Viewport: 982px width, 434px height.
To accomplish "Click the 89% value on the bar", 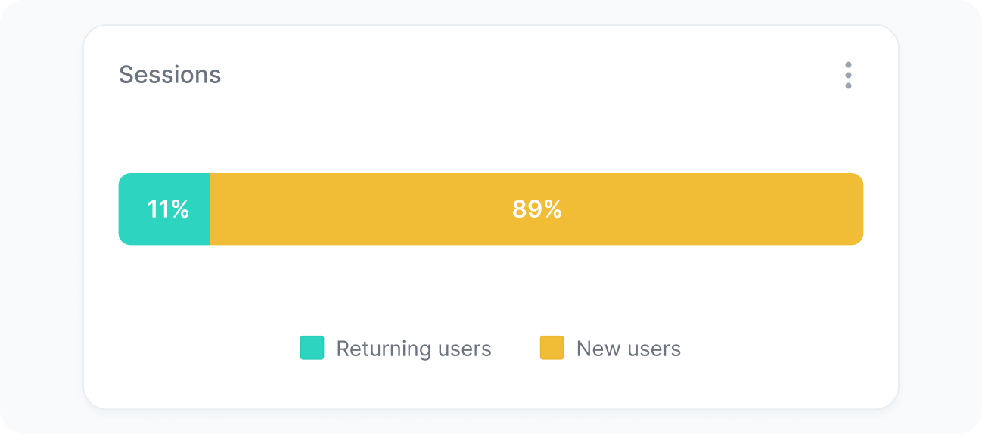I will 536,209.
